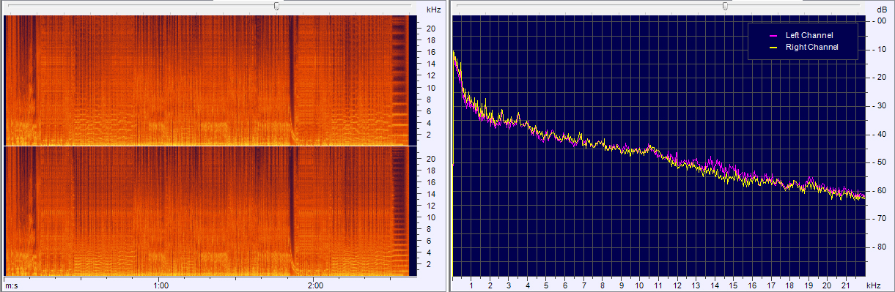Click the 10 kHz label on frequency axis
Viewport: 895px width, 292px height.
[x=640, y=285]
